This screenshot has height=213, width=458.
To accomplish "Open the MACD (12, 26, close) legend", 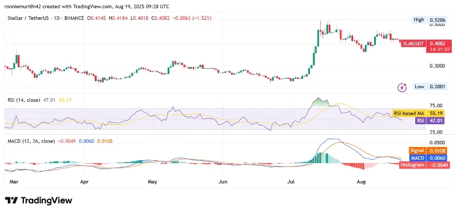I will 31,141.
